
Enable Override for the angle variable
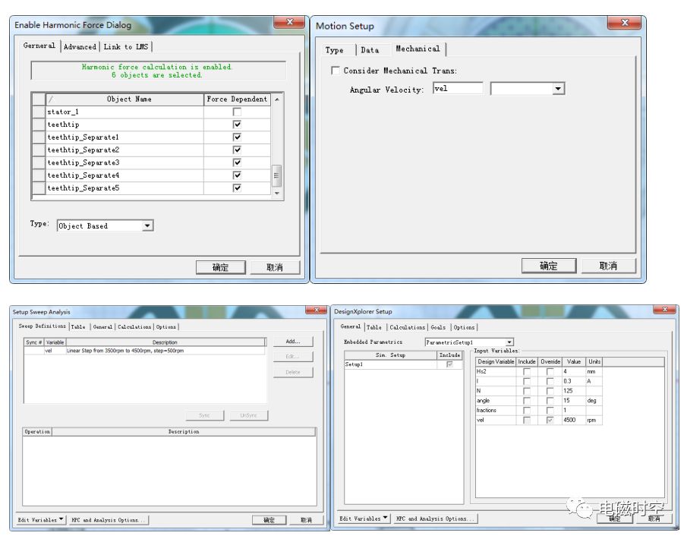pyautogui.click(x=548, y=401)
